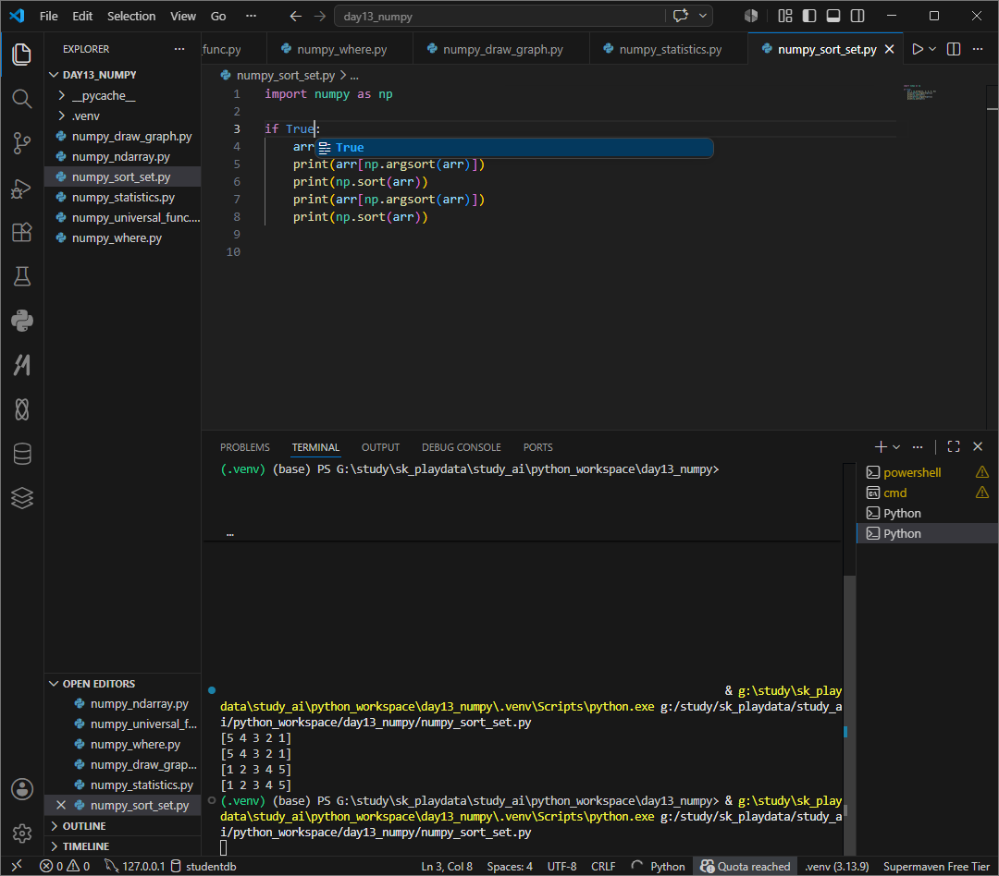Open the Extensions view
The height and width of the screenshot is (876, 999).
pyautogui.click(x=21, y=232)
